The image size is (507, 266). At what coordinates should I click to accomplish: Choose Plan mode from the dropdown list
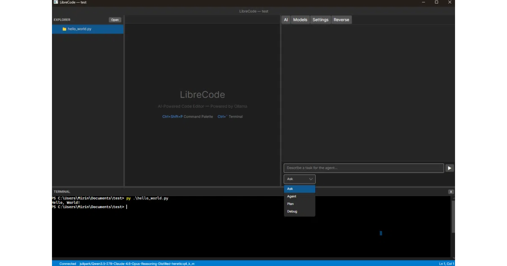[x=300, y=204]
